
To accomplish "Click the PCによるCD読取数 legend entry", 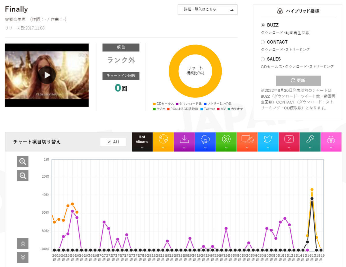I will point(183,109).
